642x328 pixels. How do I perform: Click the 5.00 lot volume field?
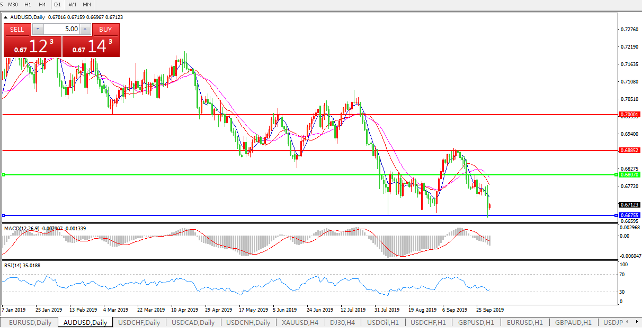tap(61, 30)
